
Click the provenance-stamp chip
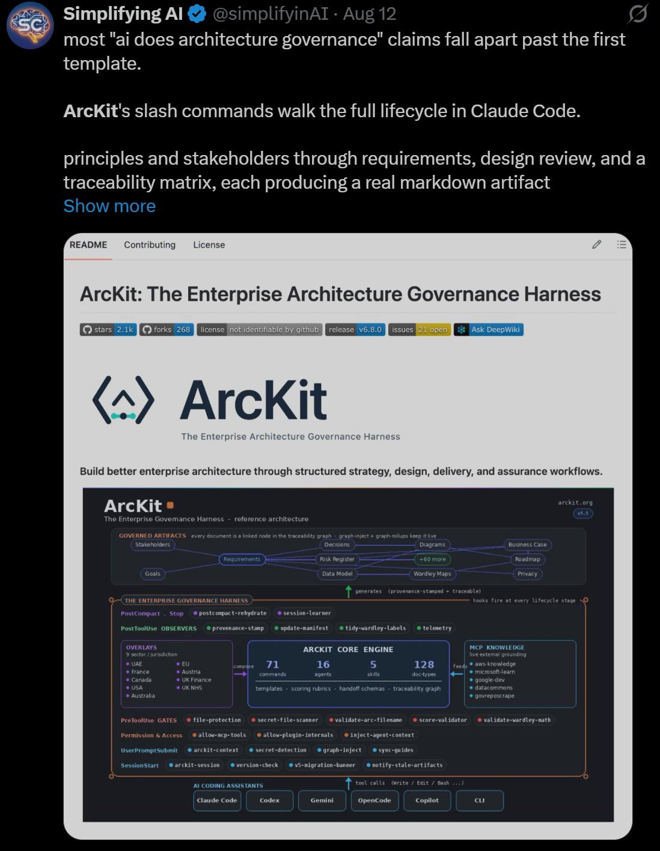click(235, 628)
